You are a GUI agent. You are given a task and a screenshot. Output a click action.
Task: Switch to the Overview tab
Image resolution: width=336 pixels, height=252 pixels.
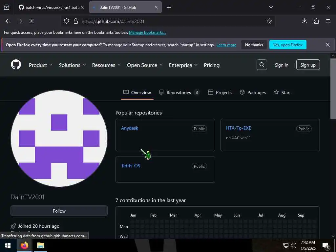(137, 93)
